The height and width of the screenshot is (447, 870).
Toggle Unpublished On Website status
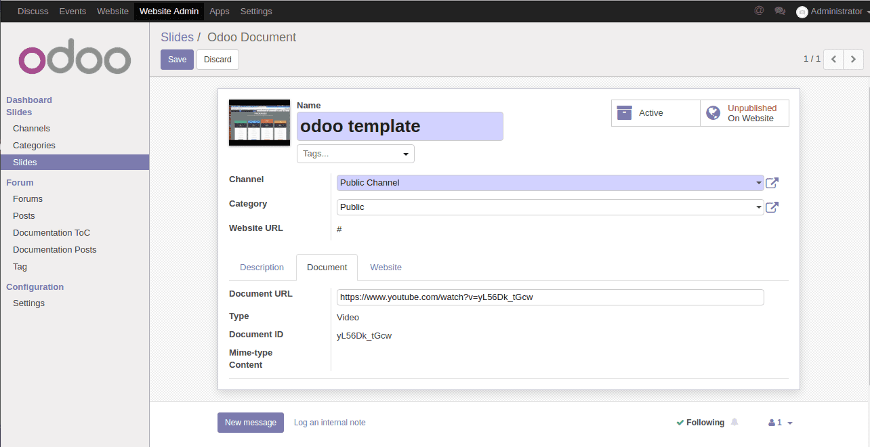click(x=745, y=113)
